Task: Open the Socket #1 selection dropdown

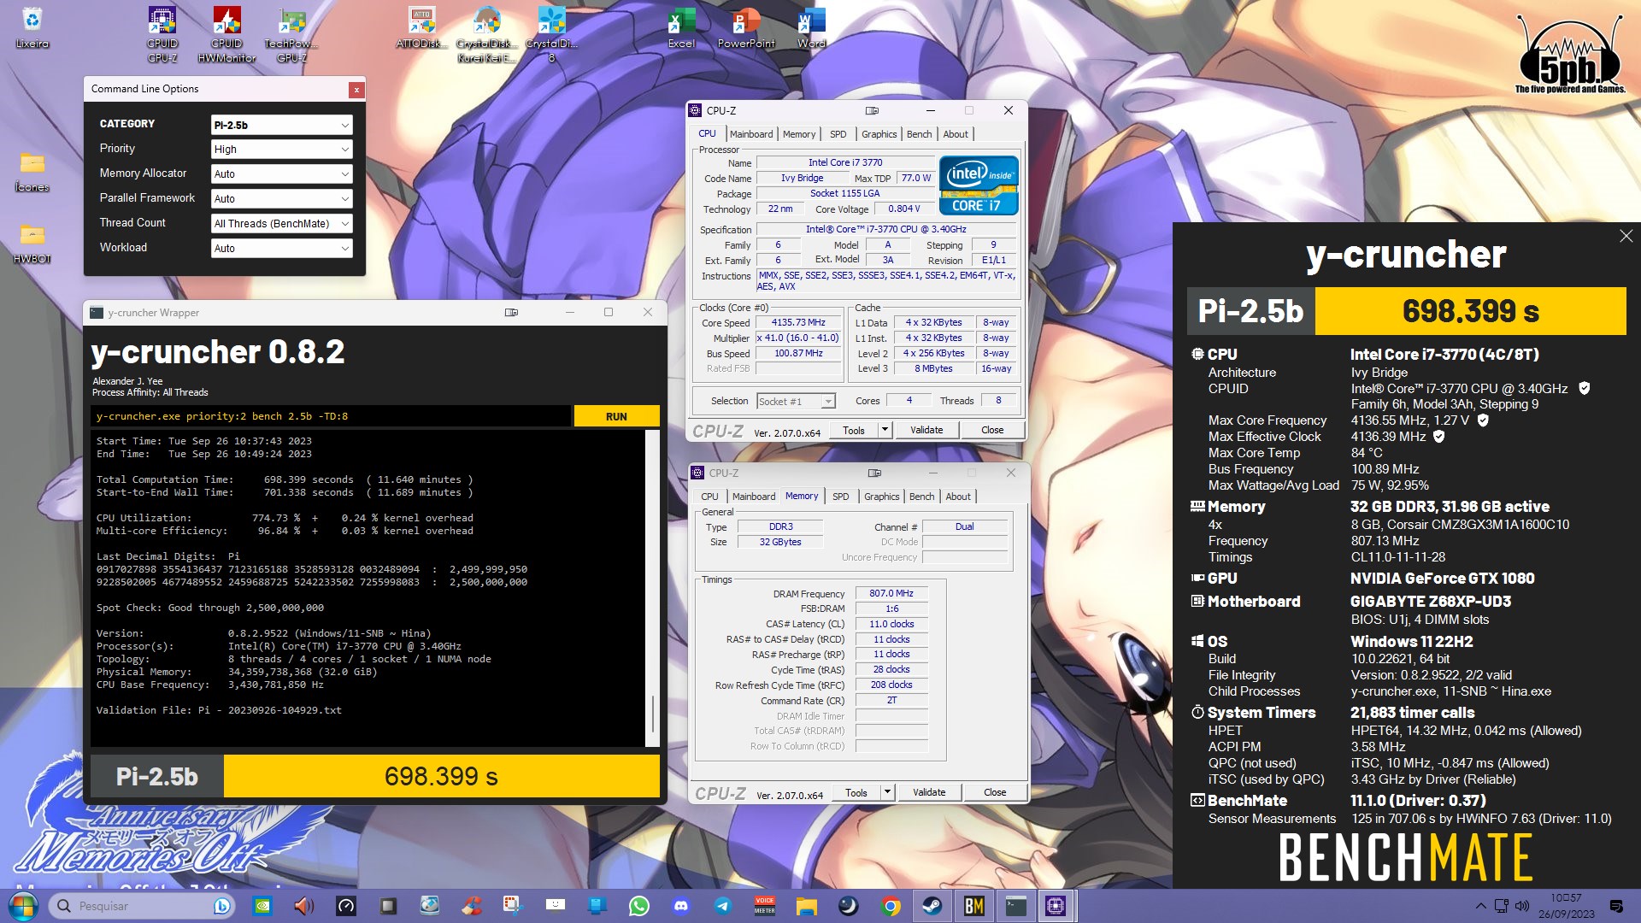Action: tap(796, 402)
